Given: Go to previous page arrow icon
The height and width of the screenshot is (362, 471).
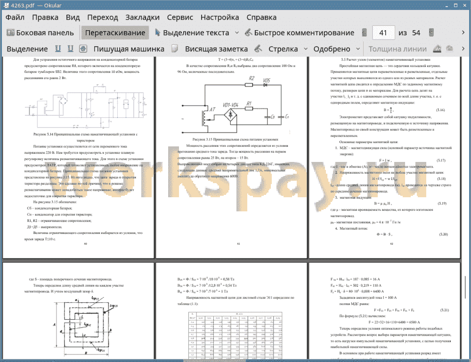Looking at the screenshot, I should click(365, 33).
